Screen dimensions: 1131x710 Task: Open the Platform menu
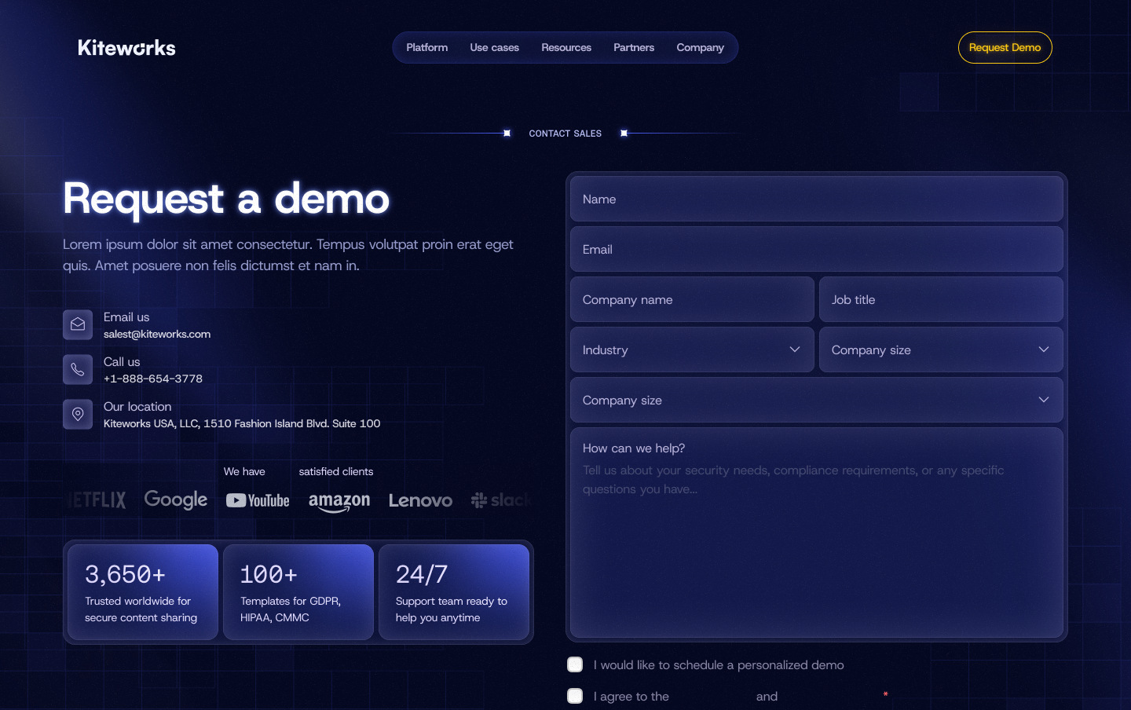pos(427,48)
